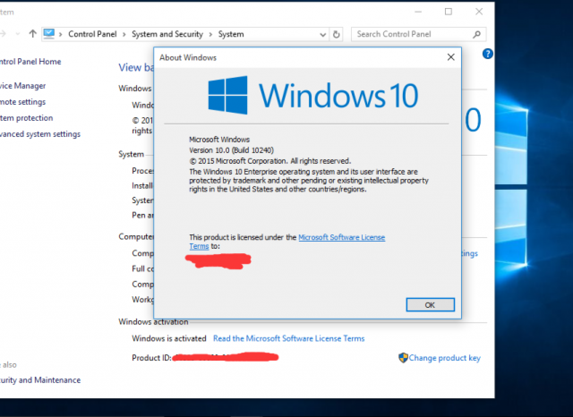Open the Microsoft Software License Terms link in About Windows

342,237
